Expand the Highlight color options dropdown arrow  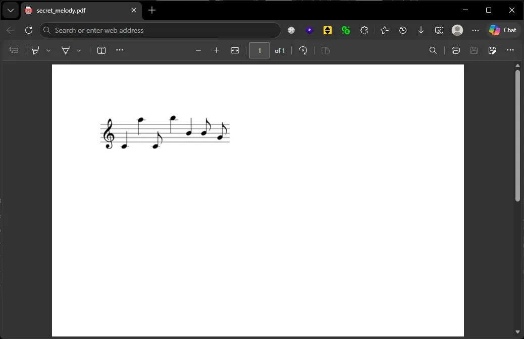(x=48, y=50)
